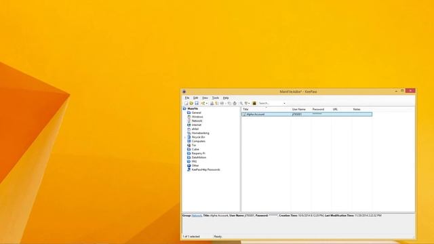Open the Search box dropdown arrow
This screenshot has width=434, height=244.
point(284,104)
